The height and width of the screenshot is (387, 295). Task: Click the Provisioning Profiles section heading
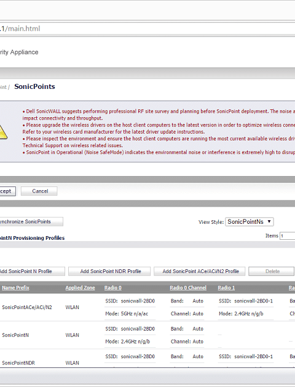(32, 238)
